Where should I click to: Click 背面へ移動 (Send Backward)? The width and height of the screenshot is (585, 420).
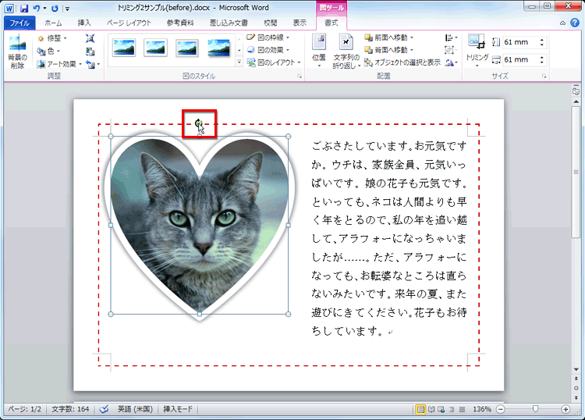pyautogui.click(x=388, y=50)
